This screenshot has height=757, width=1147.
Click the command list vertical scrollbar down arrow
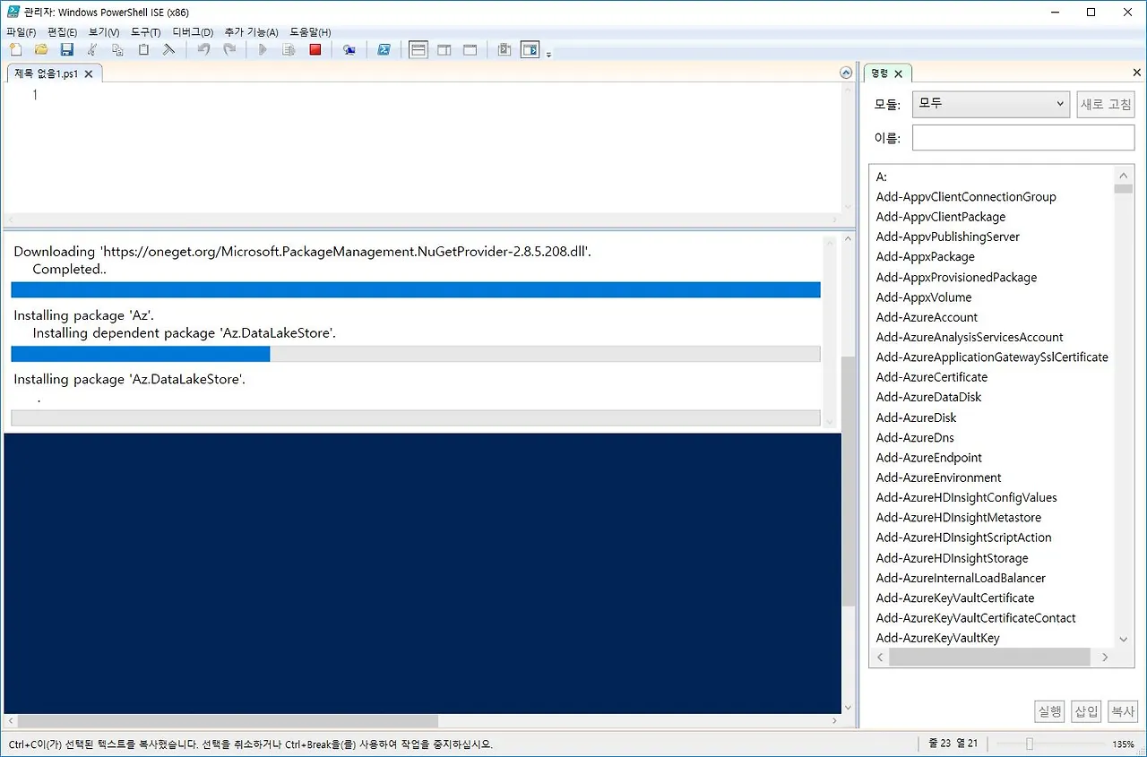click(x=1124, y=639)
